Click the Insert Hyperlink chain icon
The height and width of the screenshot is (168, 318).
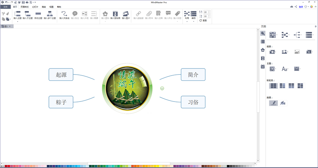[x=138, y=14]
